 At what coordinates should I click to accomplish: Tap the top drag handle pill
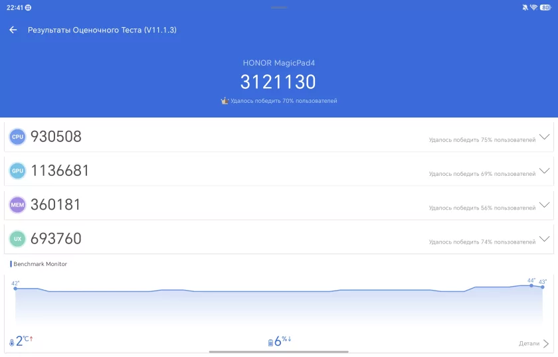279,7
